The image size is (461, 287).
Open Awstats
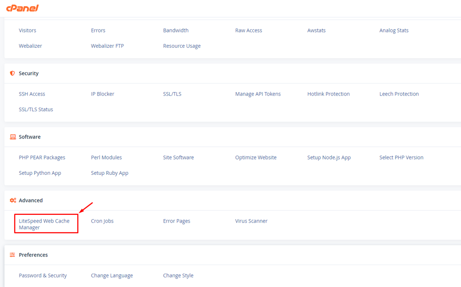316,30
